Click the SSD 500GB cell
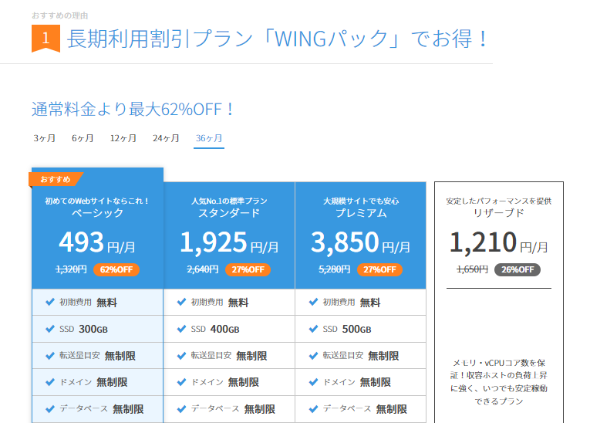The image size is (590, 423). [x=361, y=329]
